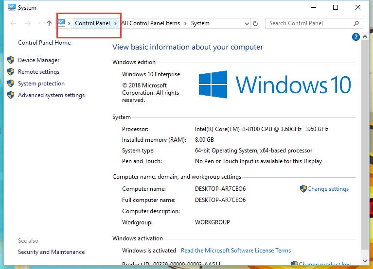Open Help with the question mark icon
This screenshot has width=373, height=269.
click(355, 37)
